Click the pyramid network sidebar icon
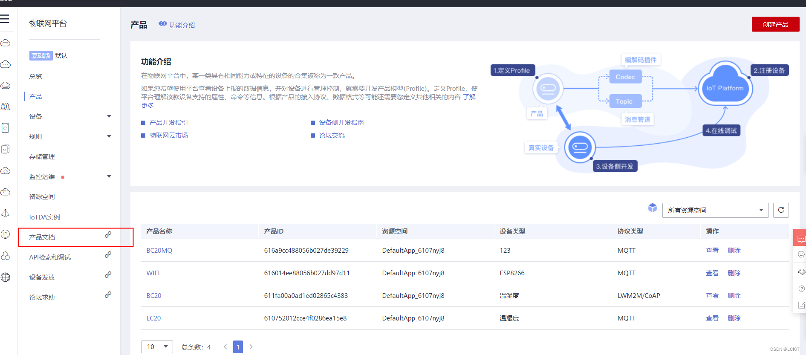 6,213
